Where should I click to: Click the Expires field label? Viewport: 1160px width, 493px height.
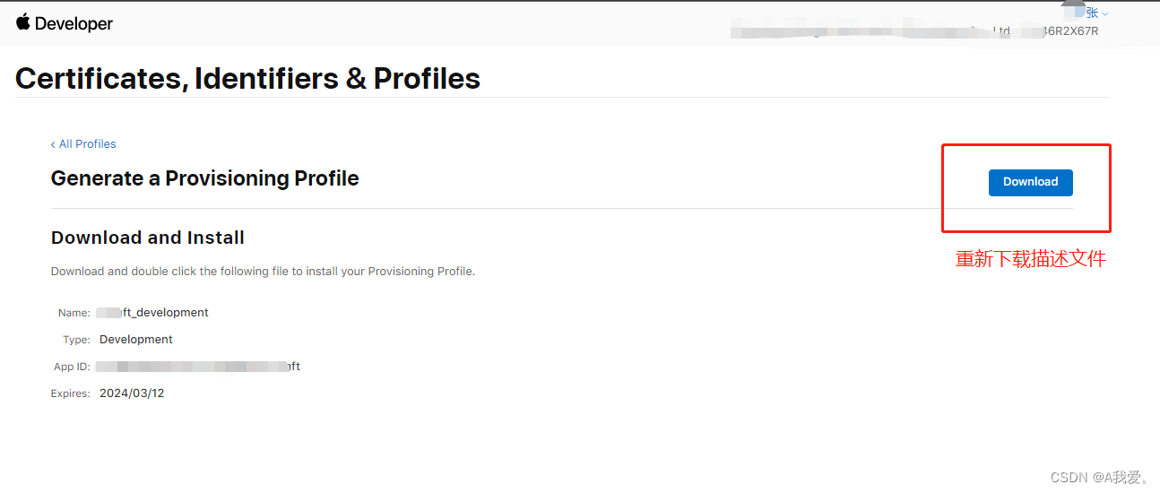pyautogui.click(x=70, y=394)
